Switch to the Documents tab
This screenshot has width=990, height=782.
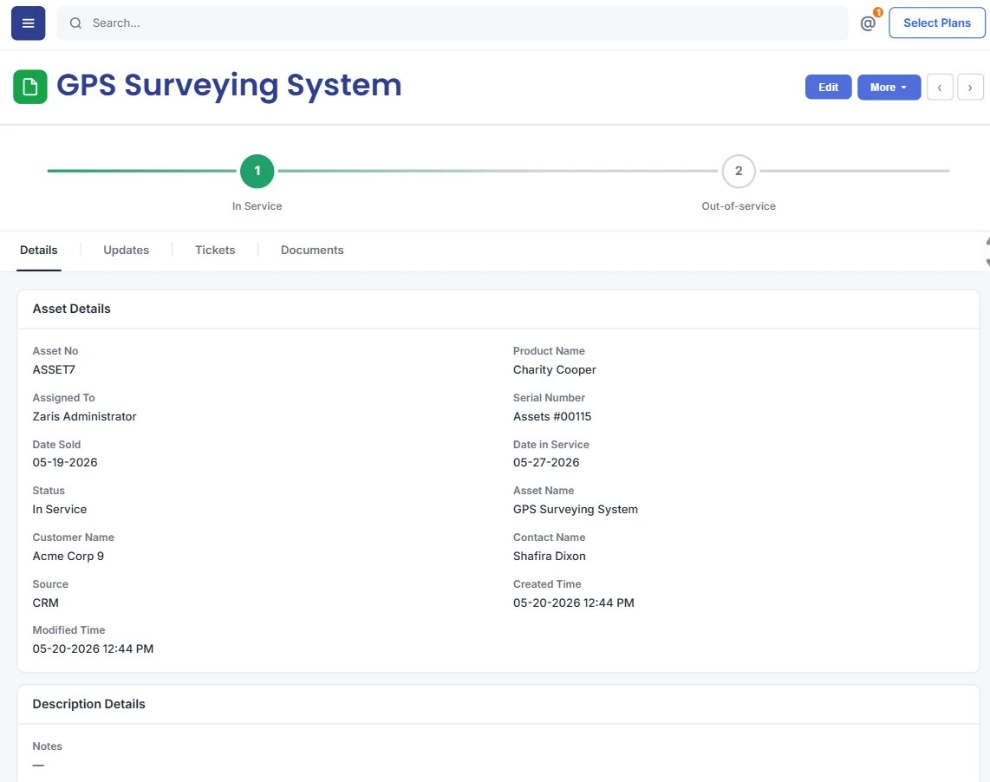tap(312, 251)
